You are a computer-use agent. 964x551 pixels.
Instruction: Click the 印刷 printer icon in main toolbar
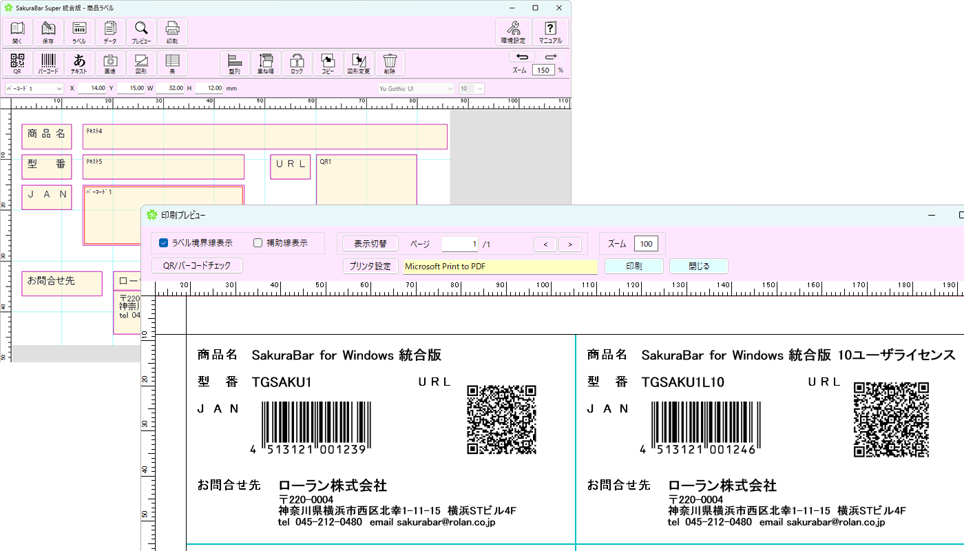click(172, 32)
